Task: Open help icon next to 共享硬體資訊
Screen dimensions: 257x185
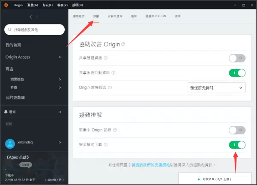Action: tap(106, 58)
